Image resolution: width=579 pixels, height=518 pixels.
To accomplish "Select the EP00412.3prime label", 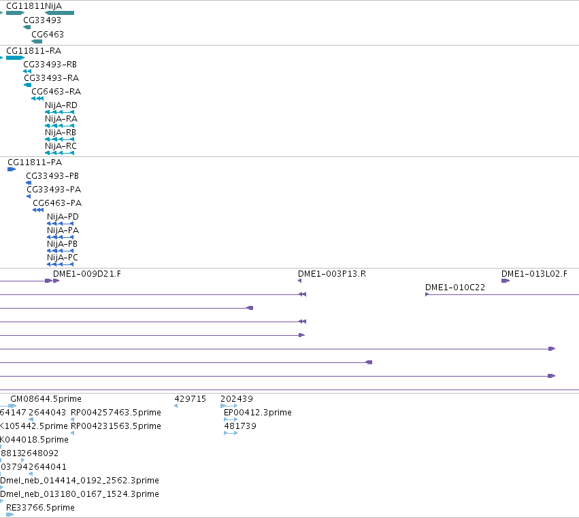I will coord(258,413).
